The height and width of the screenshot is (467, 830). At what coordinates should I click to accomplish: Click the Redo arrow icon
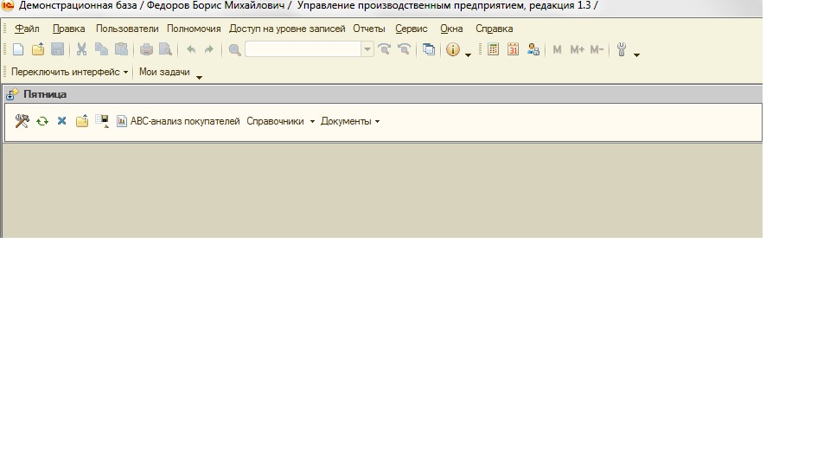(x=209, y=50)
